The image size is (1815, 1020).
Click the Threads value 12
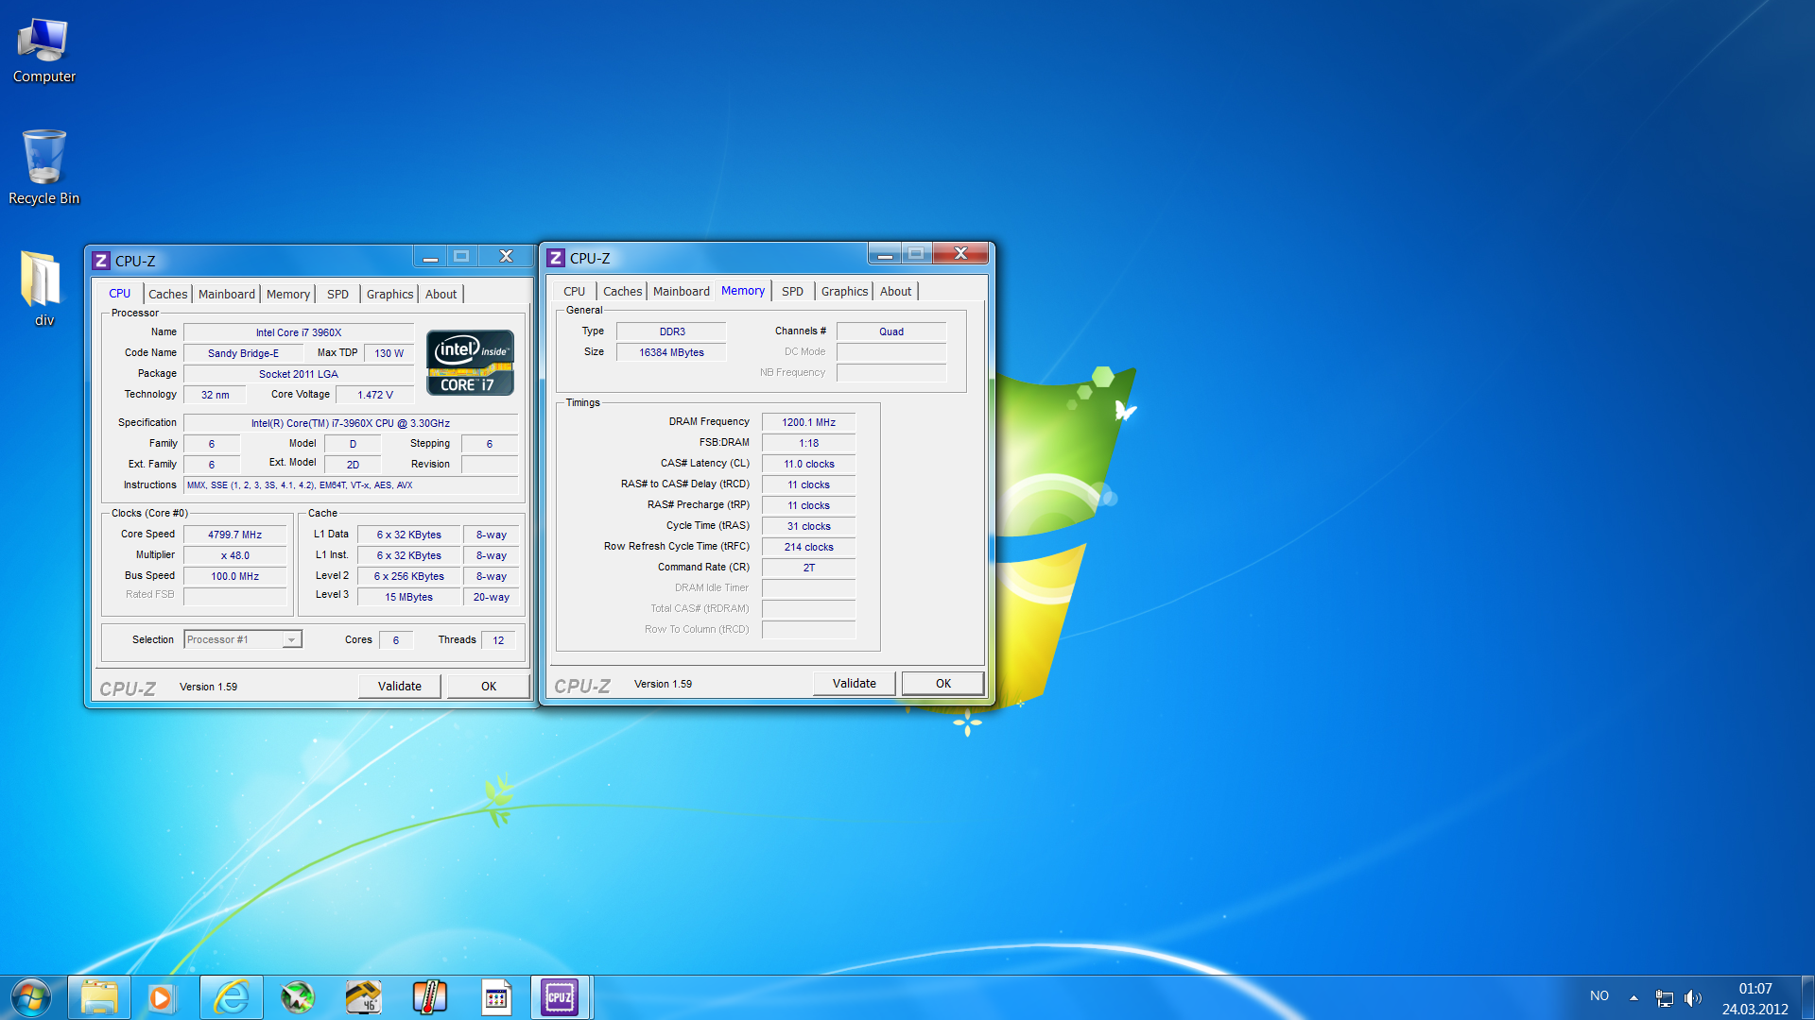(x=498, y=640)
